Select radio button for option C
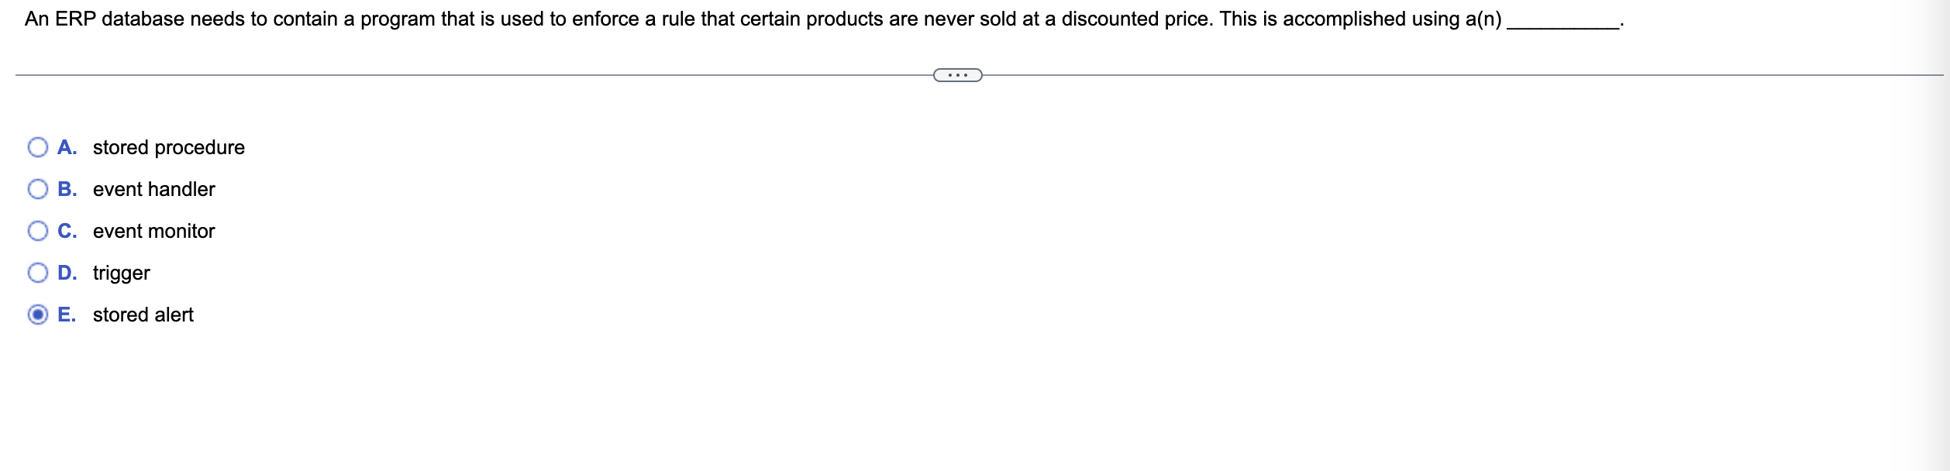Screen dimensions: 1950x471 click(36, 230)
